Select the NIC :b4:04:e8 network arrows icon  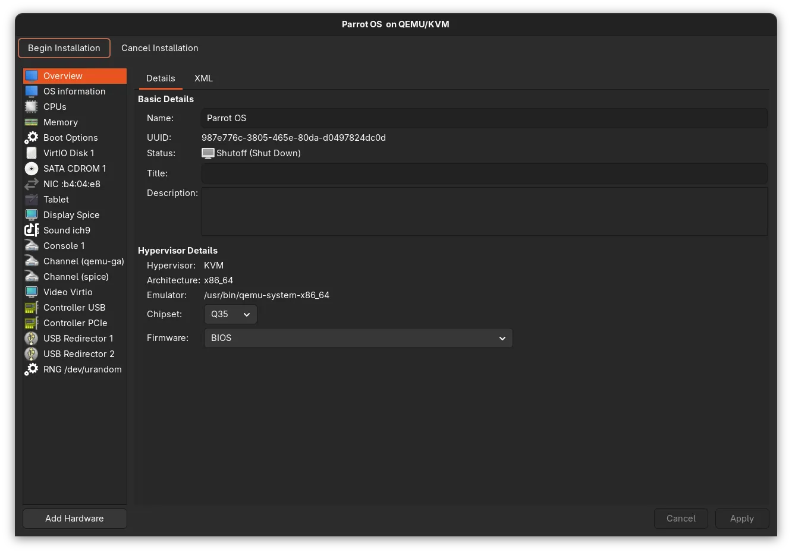point(32,184)
